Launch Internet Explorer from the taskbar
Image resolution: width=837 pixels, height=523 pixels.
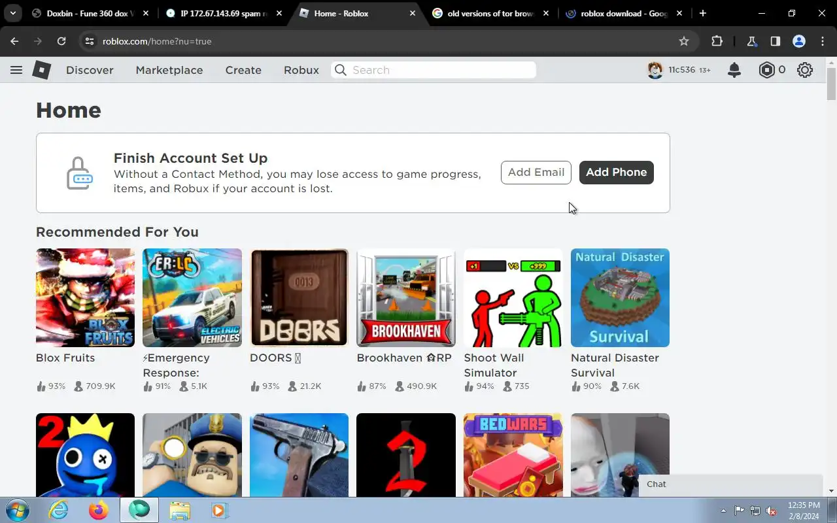coord(59,510)
